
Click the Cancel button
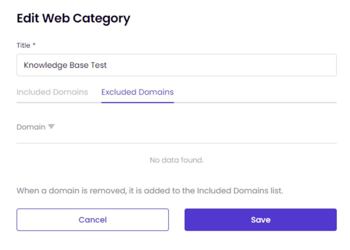coord(93,220)
